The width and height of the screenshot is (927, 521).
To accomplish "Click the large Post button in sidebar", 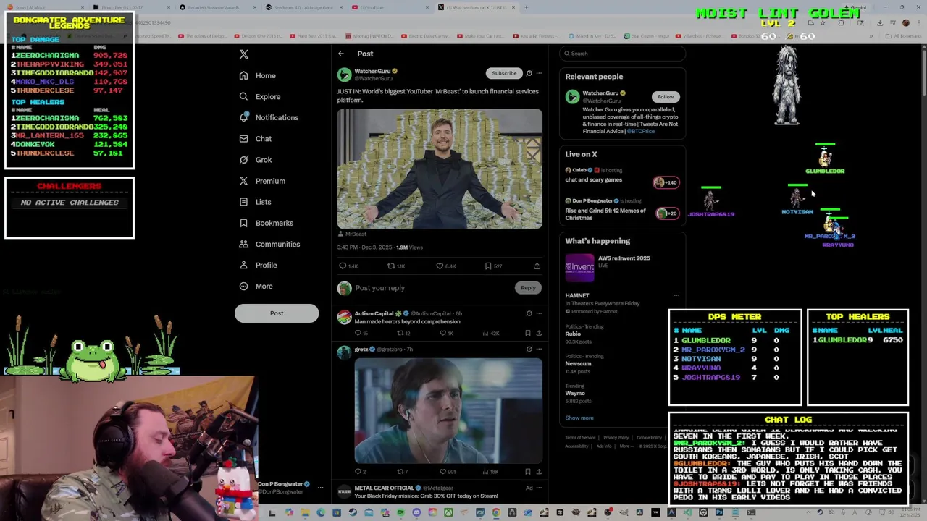I will 277,313.
